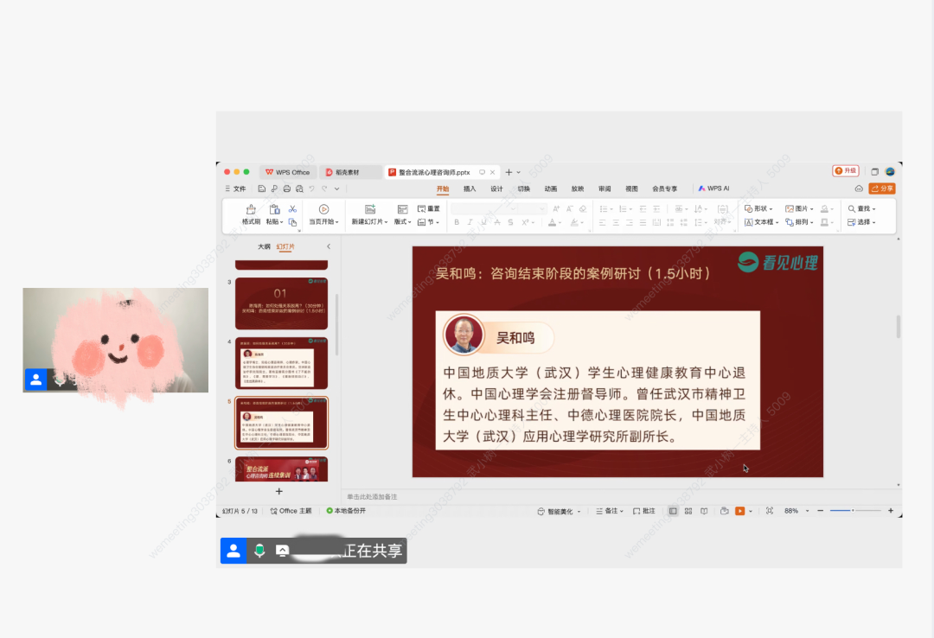Click the Paste (粘贴) clipboard icon

click(x=274, y=209)
